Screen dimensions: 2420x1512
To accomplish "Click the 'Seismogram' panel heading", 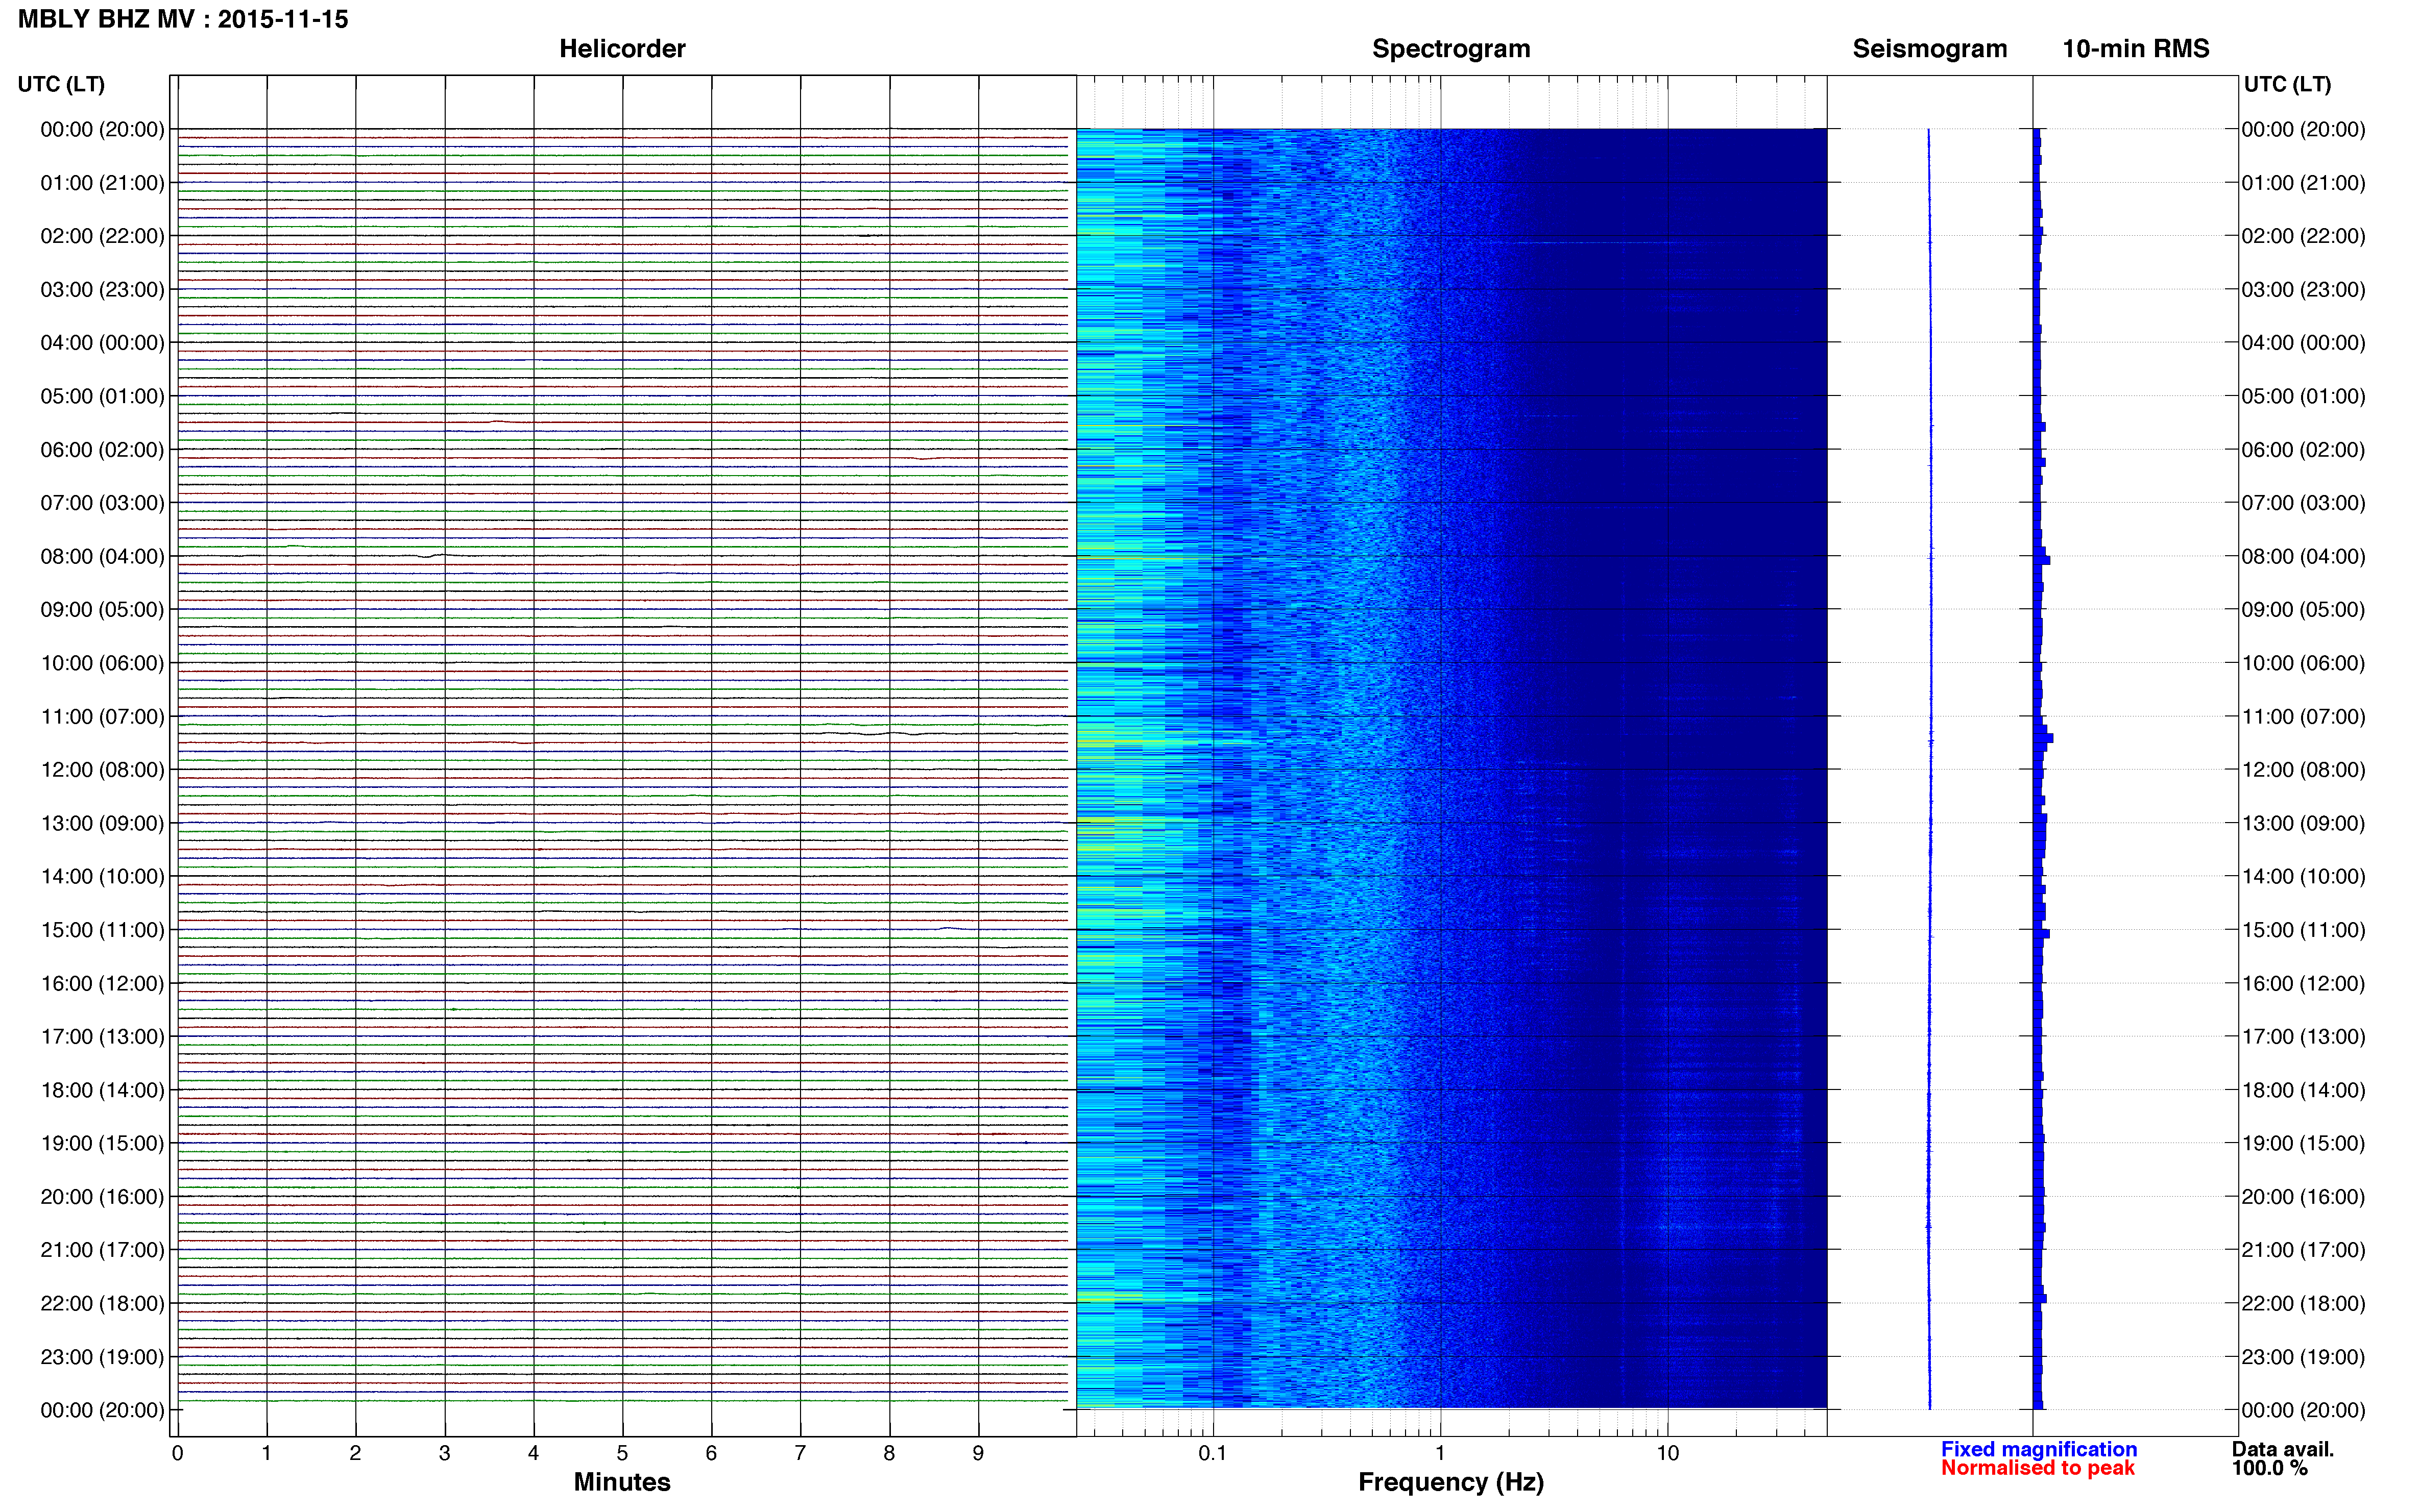I will pyautogui.click(x=1930, y=49).
